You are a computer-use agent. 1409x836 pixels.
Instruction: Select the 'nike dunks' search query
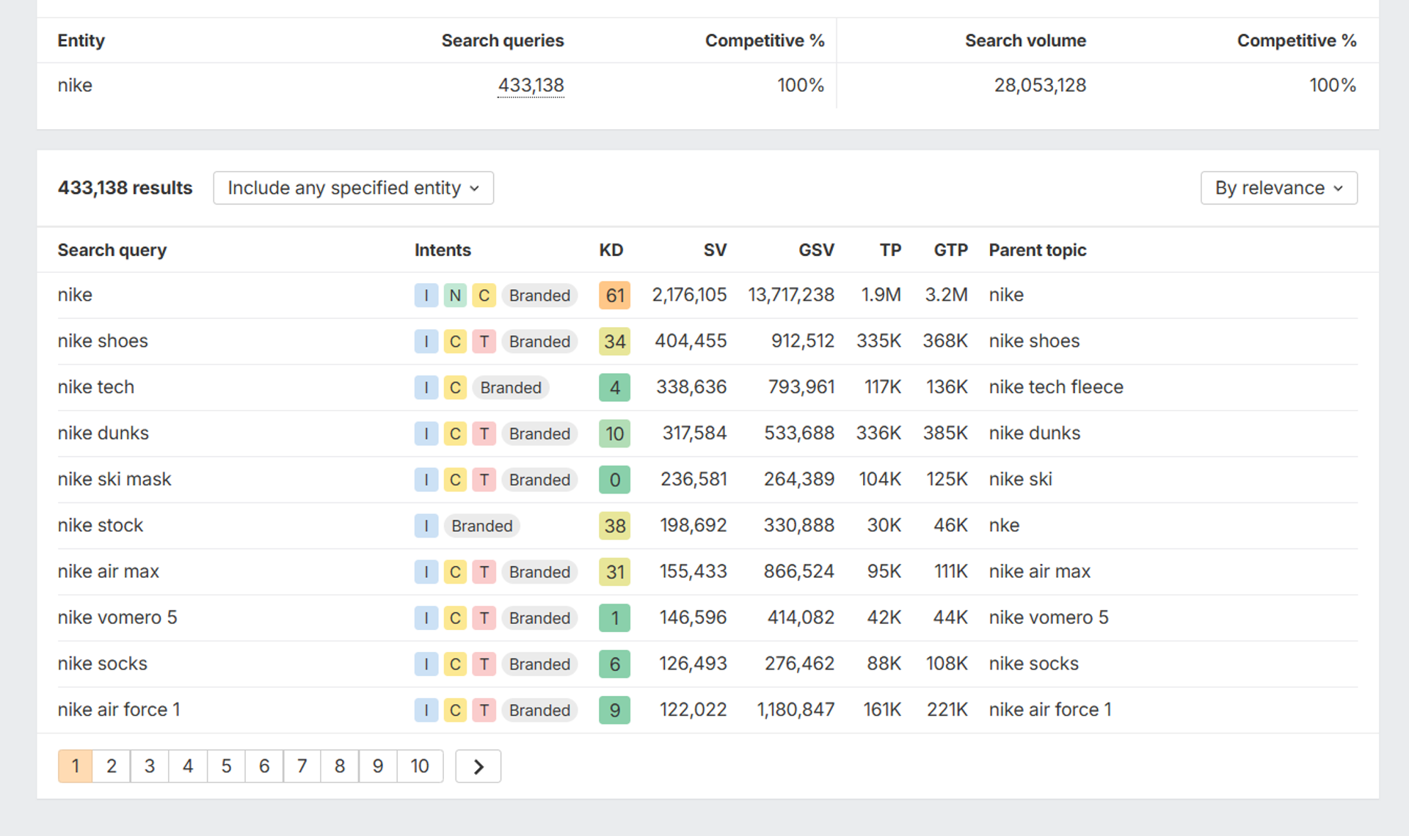pos(103,433)
